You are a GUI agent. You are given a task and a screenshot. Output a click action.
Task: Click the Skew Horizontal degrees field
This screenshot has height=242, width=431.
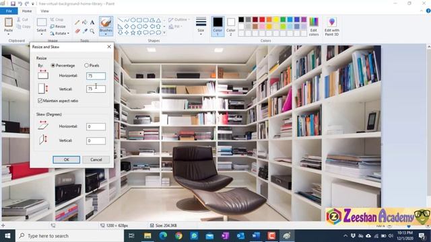96,126
